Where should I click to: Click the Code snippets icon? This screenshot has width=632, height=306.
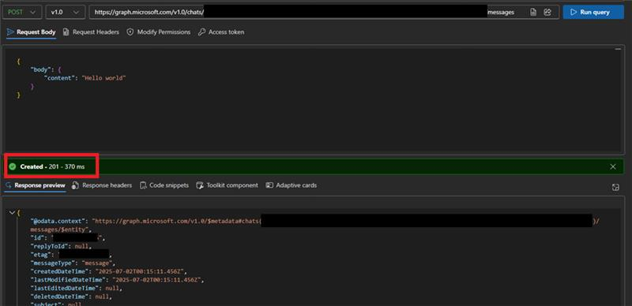coord(143,185)
